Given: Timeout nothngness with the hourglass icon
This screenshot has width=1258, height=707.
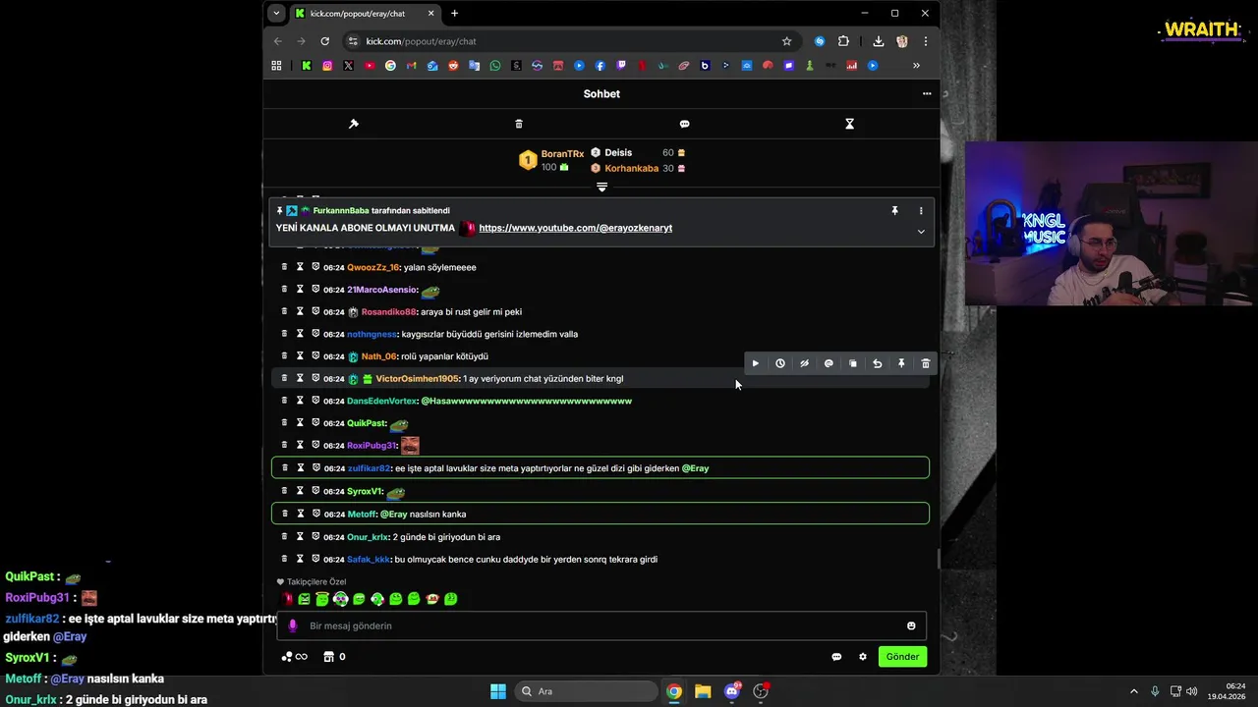Looking at the screenshot, I should pos(301,334).
